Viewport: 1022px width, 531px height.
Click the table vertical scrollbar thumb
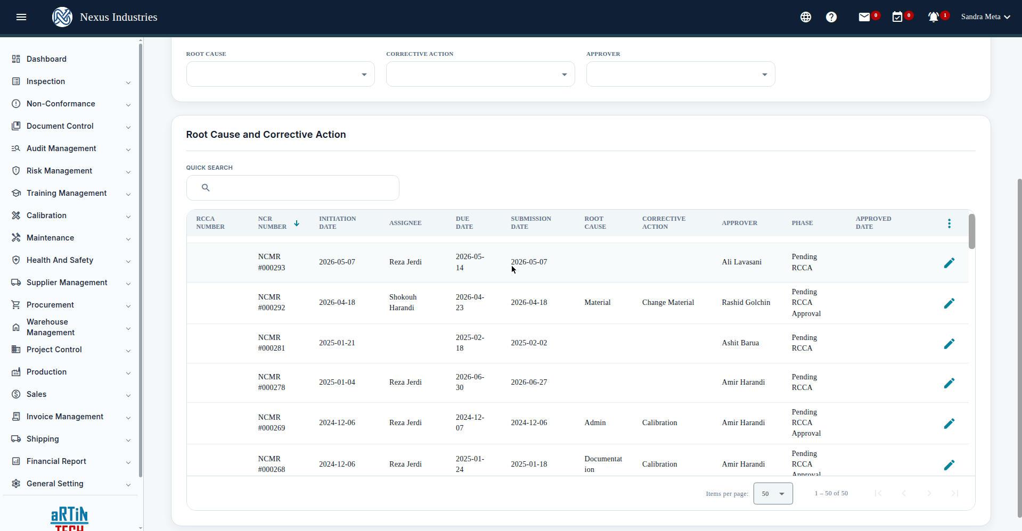click(972, 231)
